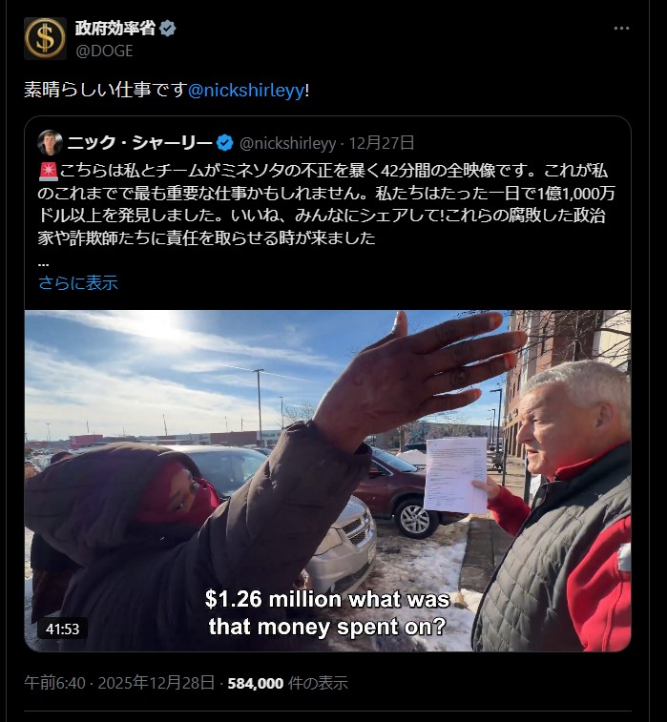Click the siren emoji in the quoted text
This screenshot has width=667, height=722.
pyautogui.click(x=48, y=172)
